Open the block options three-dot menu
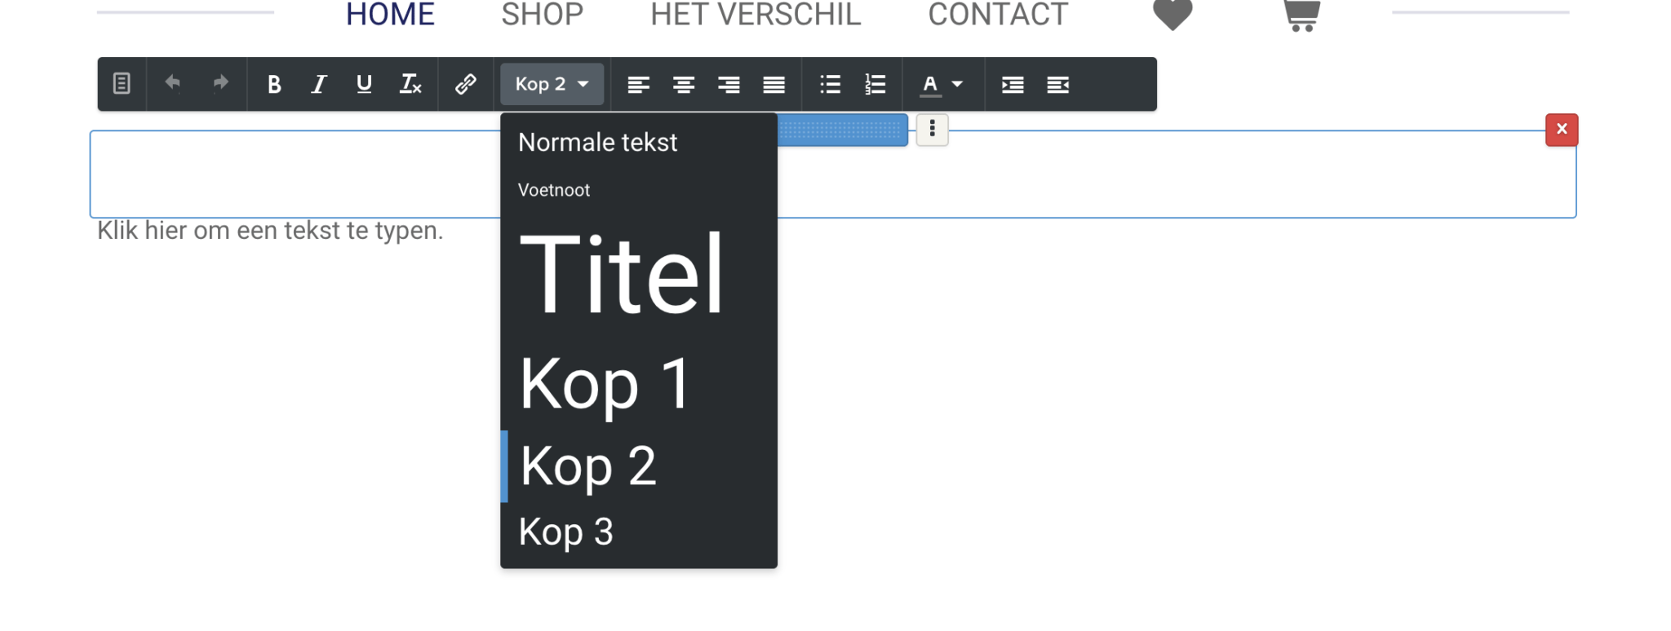 932,130
